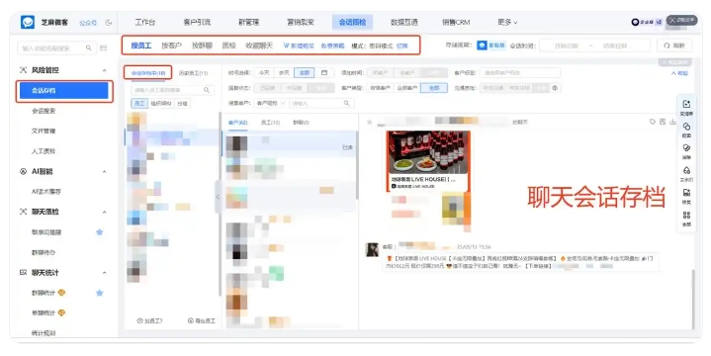Screen dimensions: 711x356
Task: Collapse the employee panel with the arrow handle
Action: click(219, 197)
